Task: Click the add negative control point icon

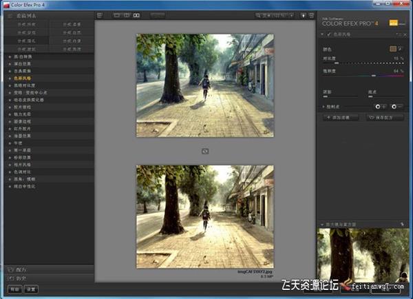Action: coord(395,107)
